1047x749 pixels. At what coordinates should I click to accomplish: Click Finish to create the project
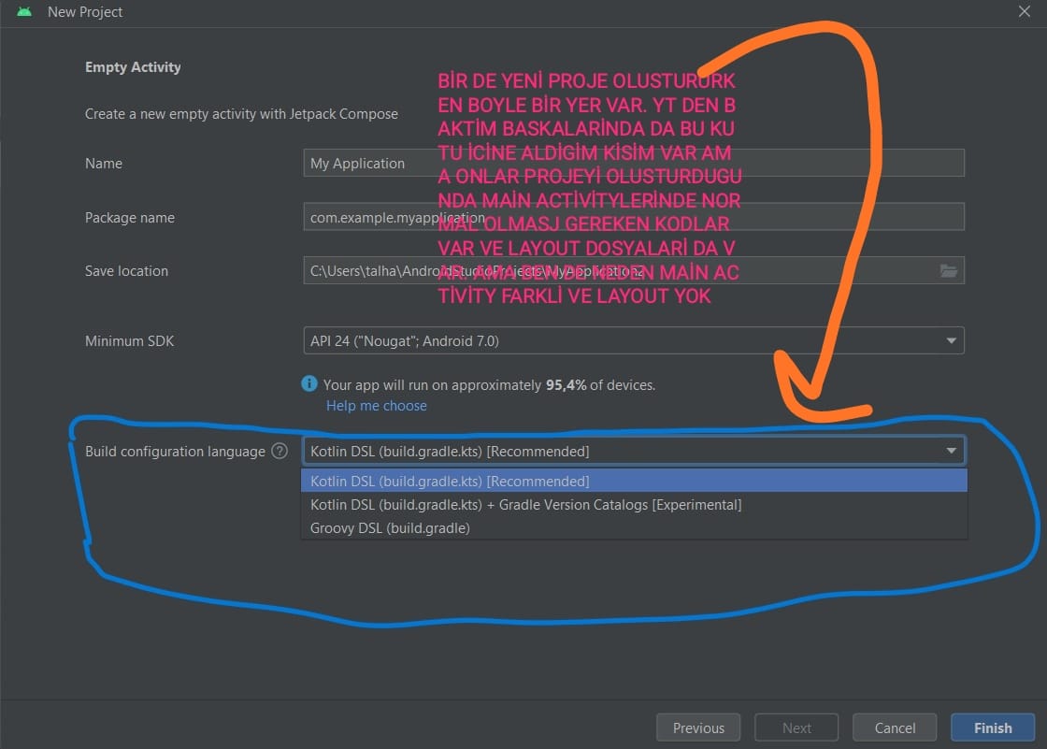993,727
